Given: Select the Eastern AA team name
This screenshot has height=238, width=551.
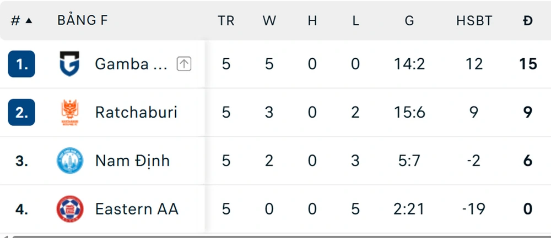Looking at the screenshot, I should point(137,209).
